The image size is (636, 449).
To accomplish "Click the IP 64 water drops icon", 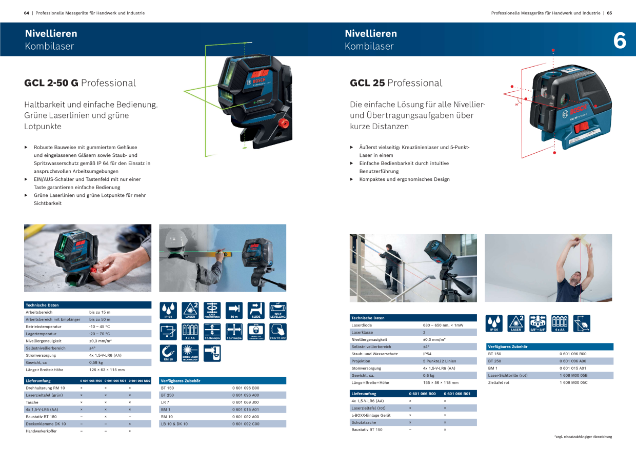I will coord(168,311).
